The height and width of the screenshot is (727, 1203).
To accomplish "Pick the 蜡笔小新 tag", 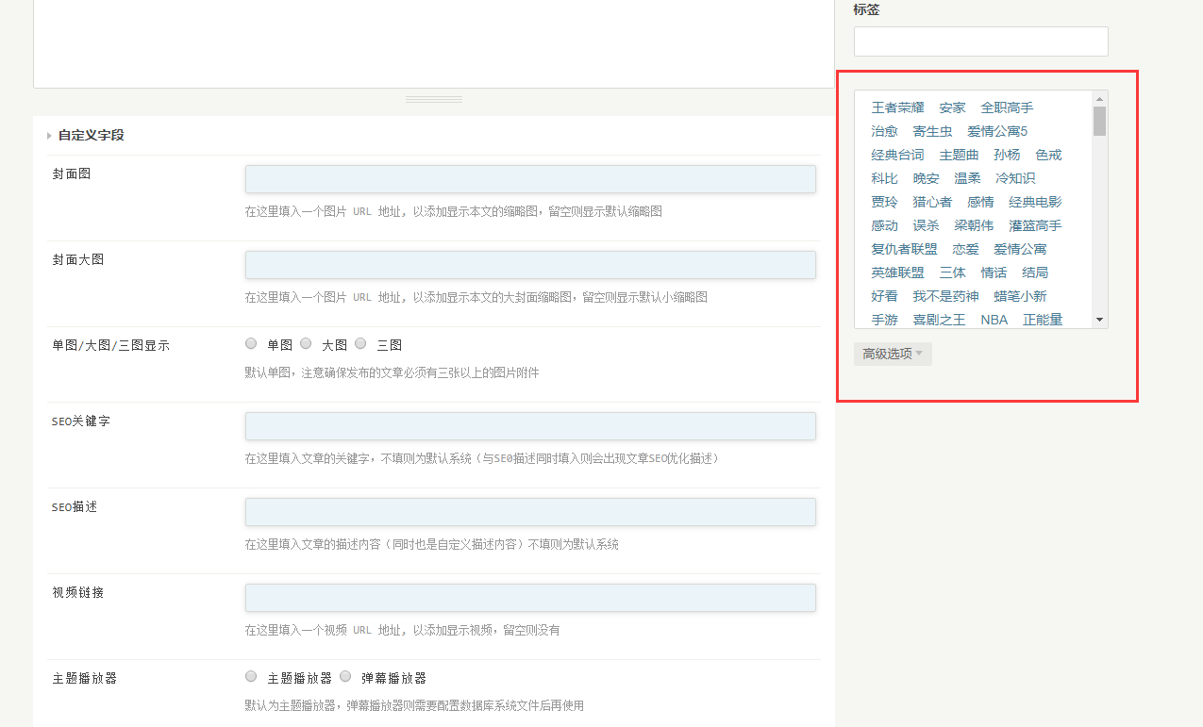I will [x=1020, y=296].
